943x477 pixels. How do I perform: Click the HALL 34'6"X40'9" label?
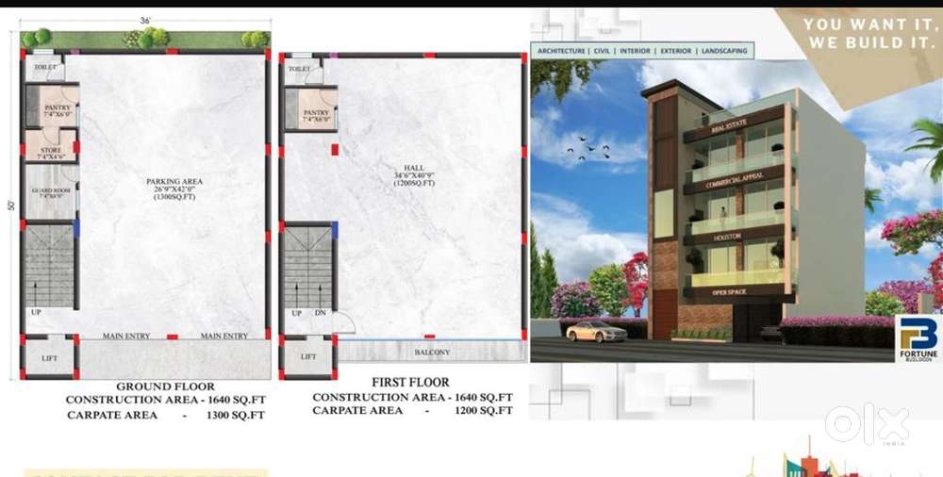point(414,175)
